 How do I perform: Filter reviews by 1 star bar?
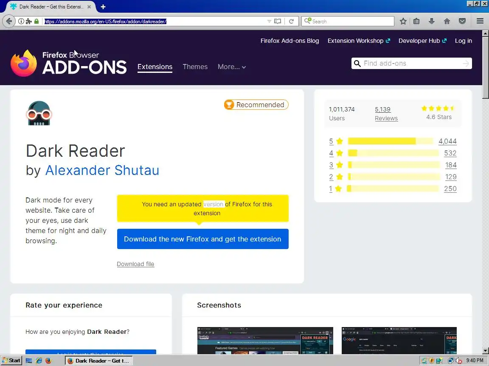tap(393, 189)
